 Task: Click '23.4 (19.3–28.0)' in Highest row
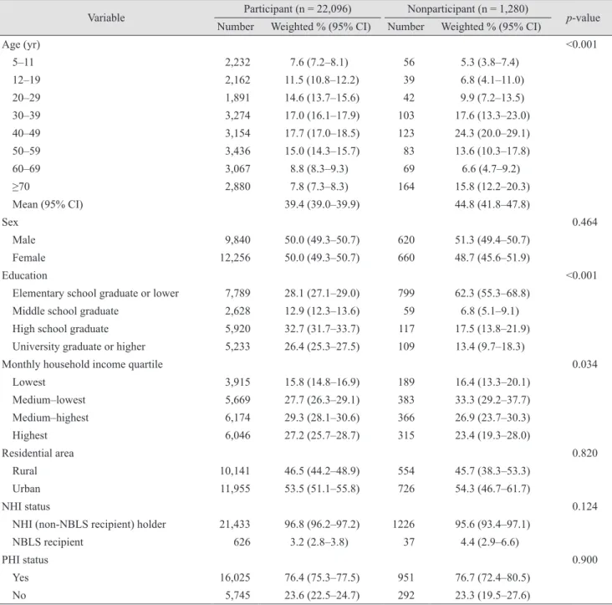[492, 435]
